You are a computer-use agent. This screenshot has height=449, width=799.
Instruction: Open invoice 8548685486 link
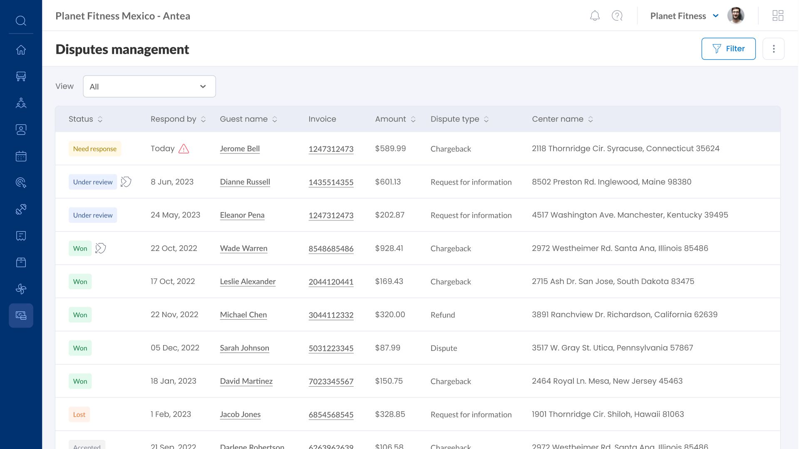(331, 249)
